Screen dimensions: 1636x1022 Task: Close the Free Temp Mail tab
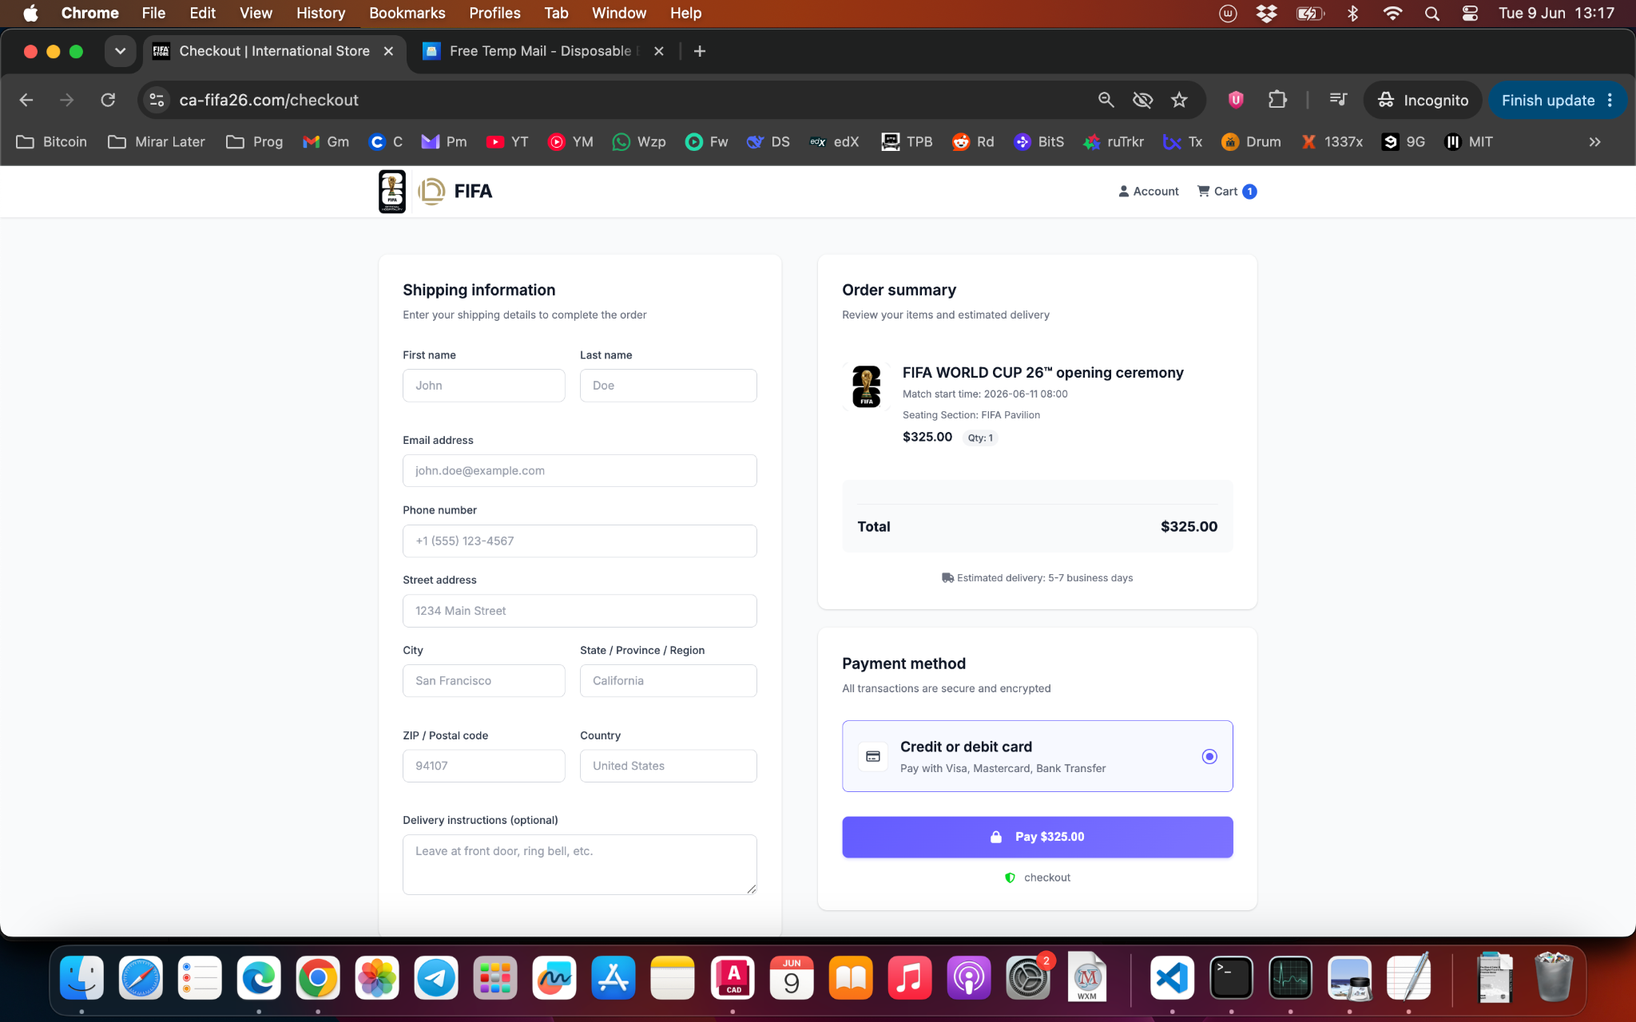coord(658,51)
